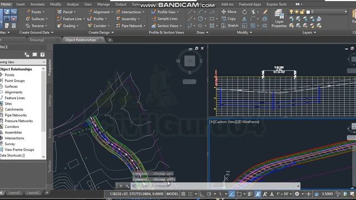This screenshot has height=200, width=356.
Task: Click the Rotate tool icon
Action: [x=244, y=12]
